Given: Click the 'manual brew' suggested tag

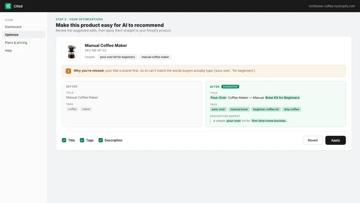Looking at the screenshot, I should point(239,109).
